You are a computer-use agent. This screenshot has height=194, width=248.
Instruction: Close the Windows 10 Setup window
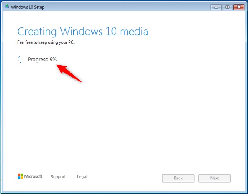point(239,7)
